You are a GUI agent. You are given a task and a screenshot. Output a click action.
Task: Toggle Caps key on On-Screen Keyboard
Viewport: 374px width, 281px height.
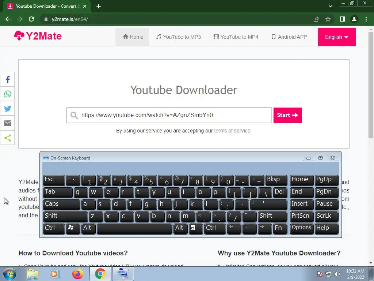61,205
